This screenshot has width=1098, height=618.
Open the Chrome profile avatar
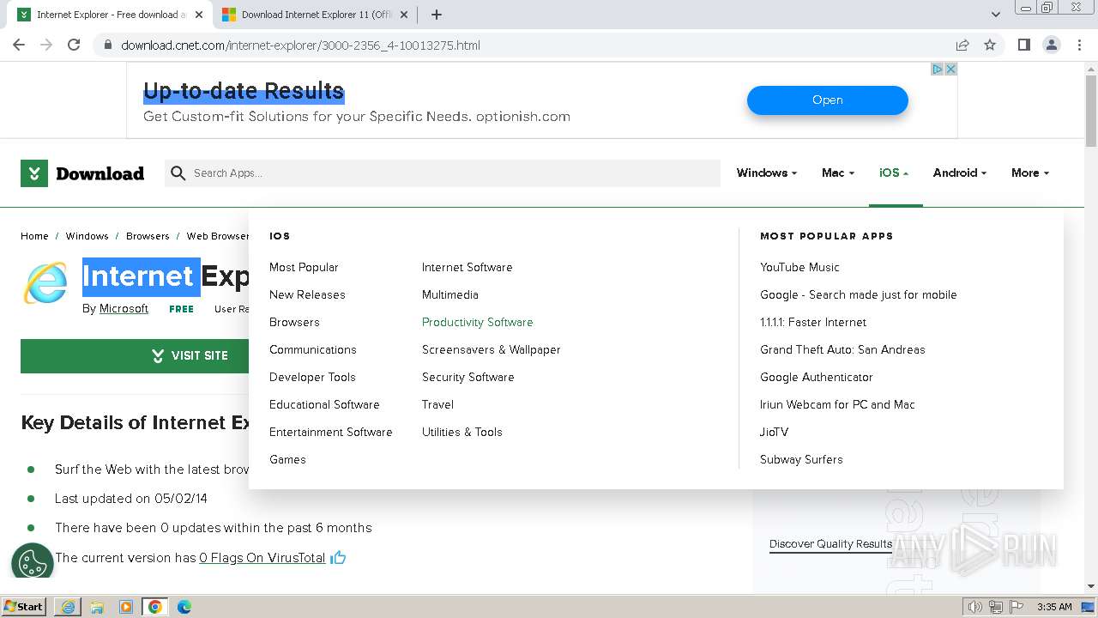click(x=1051, y=45)
